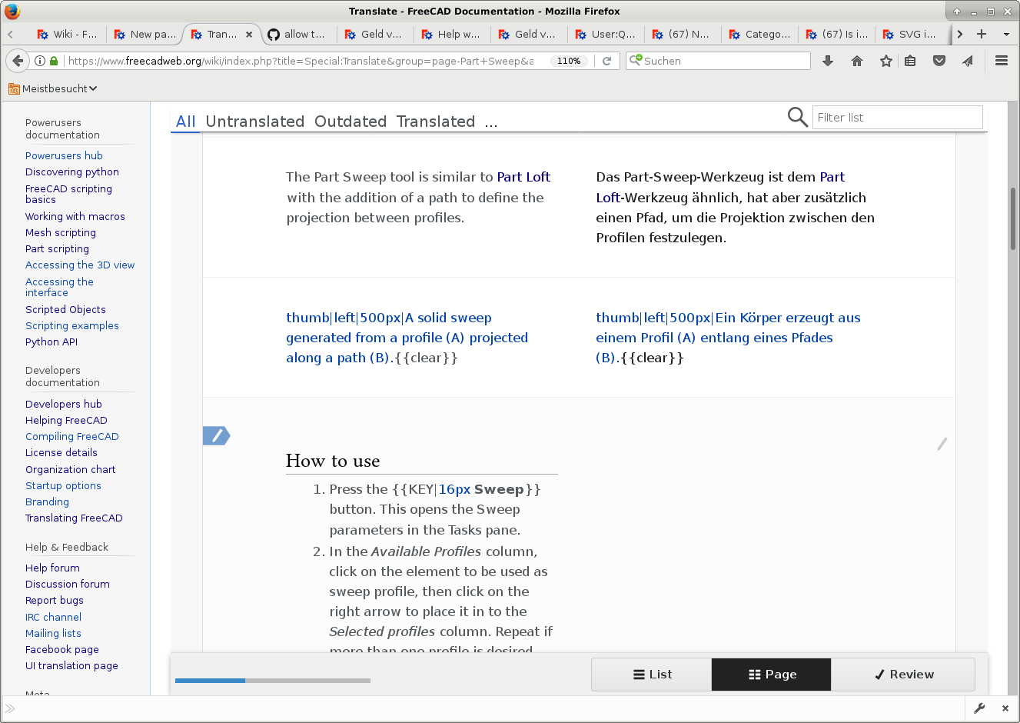This screenshot has width=1020, height=723.
Task: Click the magnifier icon beside Filter list
Action: tap(798, 117)
